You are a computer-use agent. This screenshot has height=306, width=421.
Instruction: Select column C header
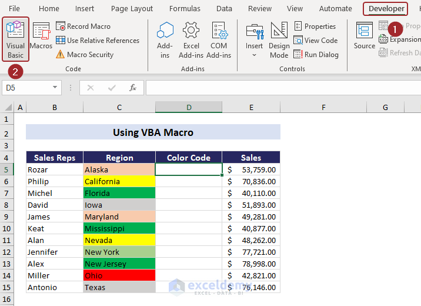tap(119, 108)
